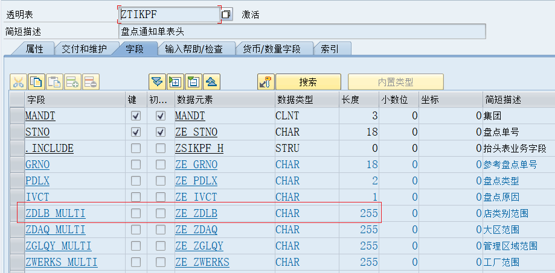Click the paste rows icon

tap(54, 82)
